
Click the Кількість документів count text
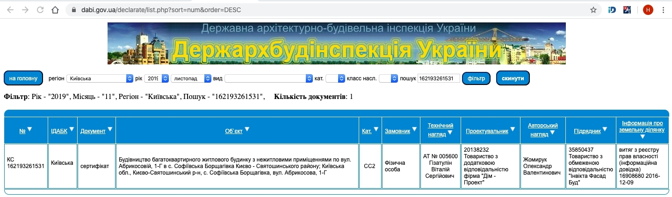[314, 97]
